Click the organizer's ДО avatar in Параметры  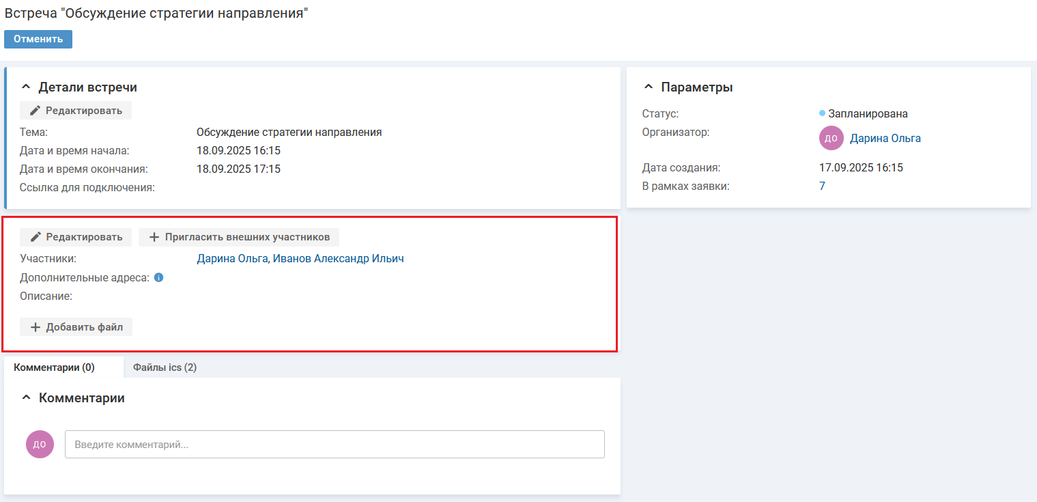[831, 138]
